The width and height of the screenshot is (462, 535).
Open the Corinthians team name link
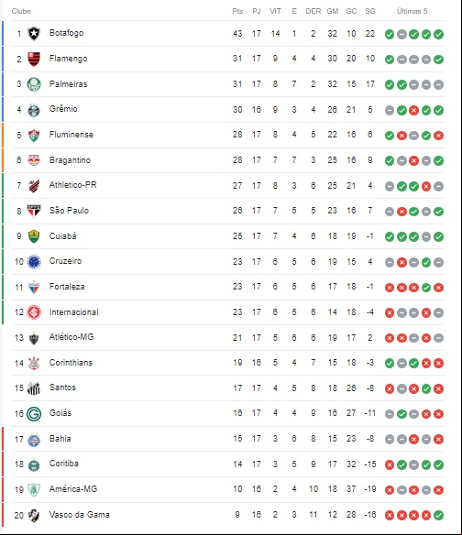click(71, 363)
